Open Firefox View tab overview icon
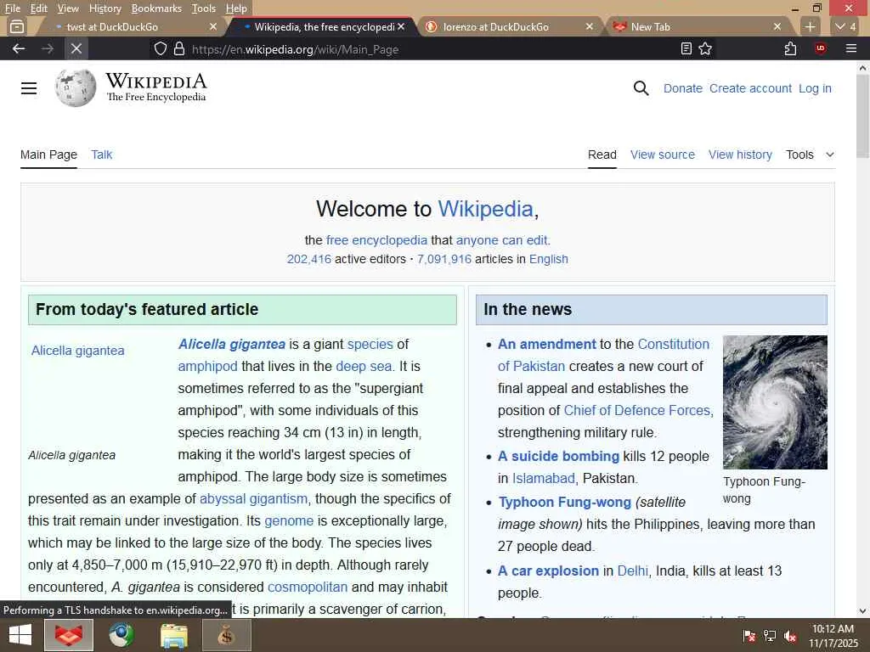This screenshot has height=652, width=870. [x=17, y=26]
